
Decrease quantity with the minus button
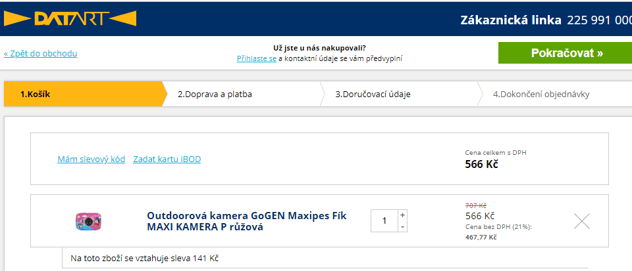(402, 226)
